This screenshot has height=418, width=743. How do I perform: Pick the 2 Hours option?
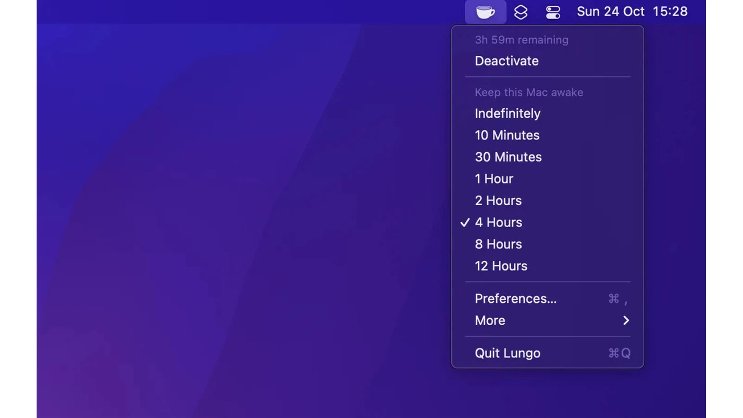coord(548,201)
